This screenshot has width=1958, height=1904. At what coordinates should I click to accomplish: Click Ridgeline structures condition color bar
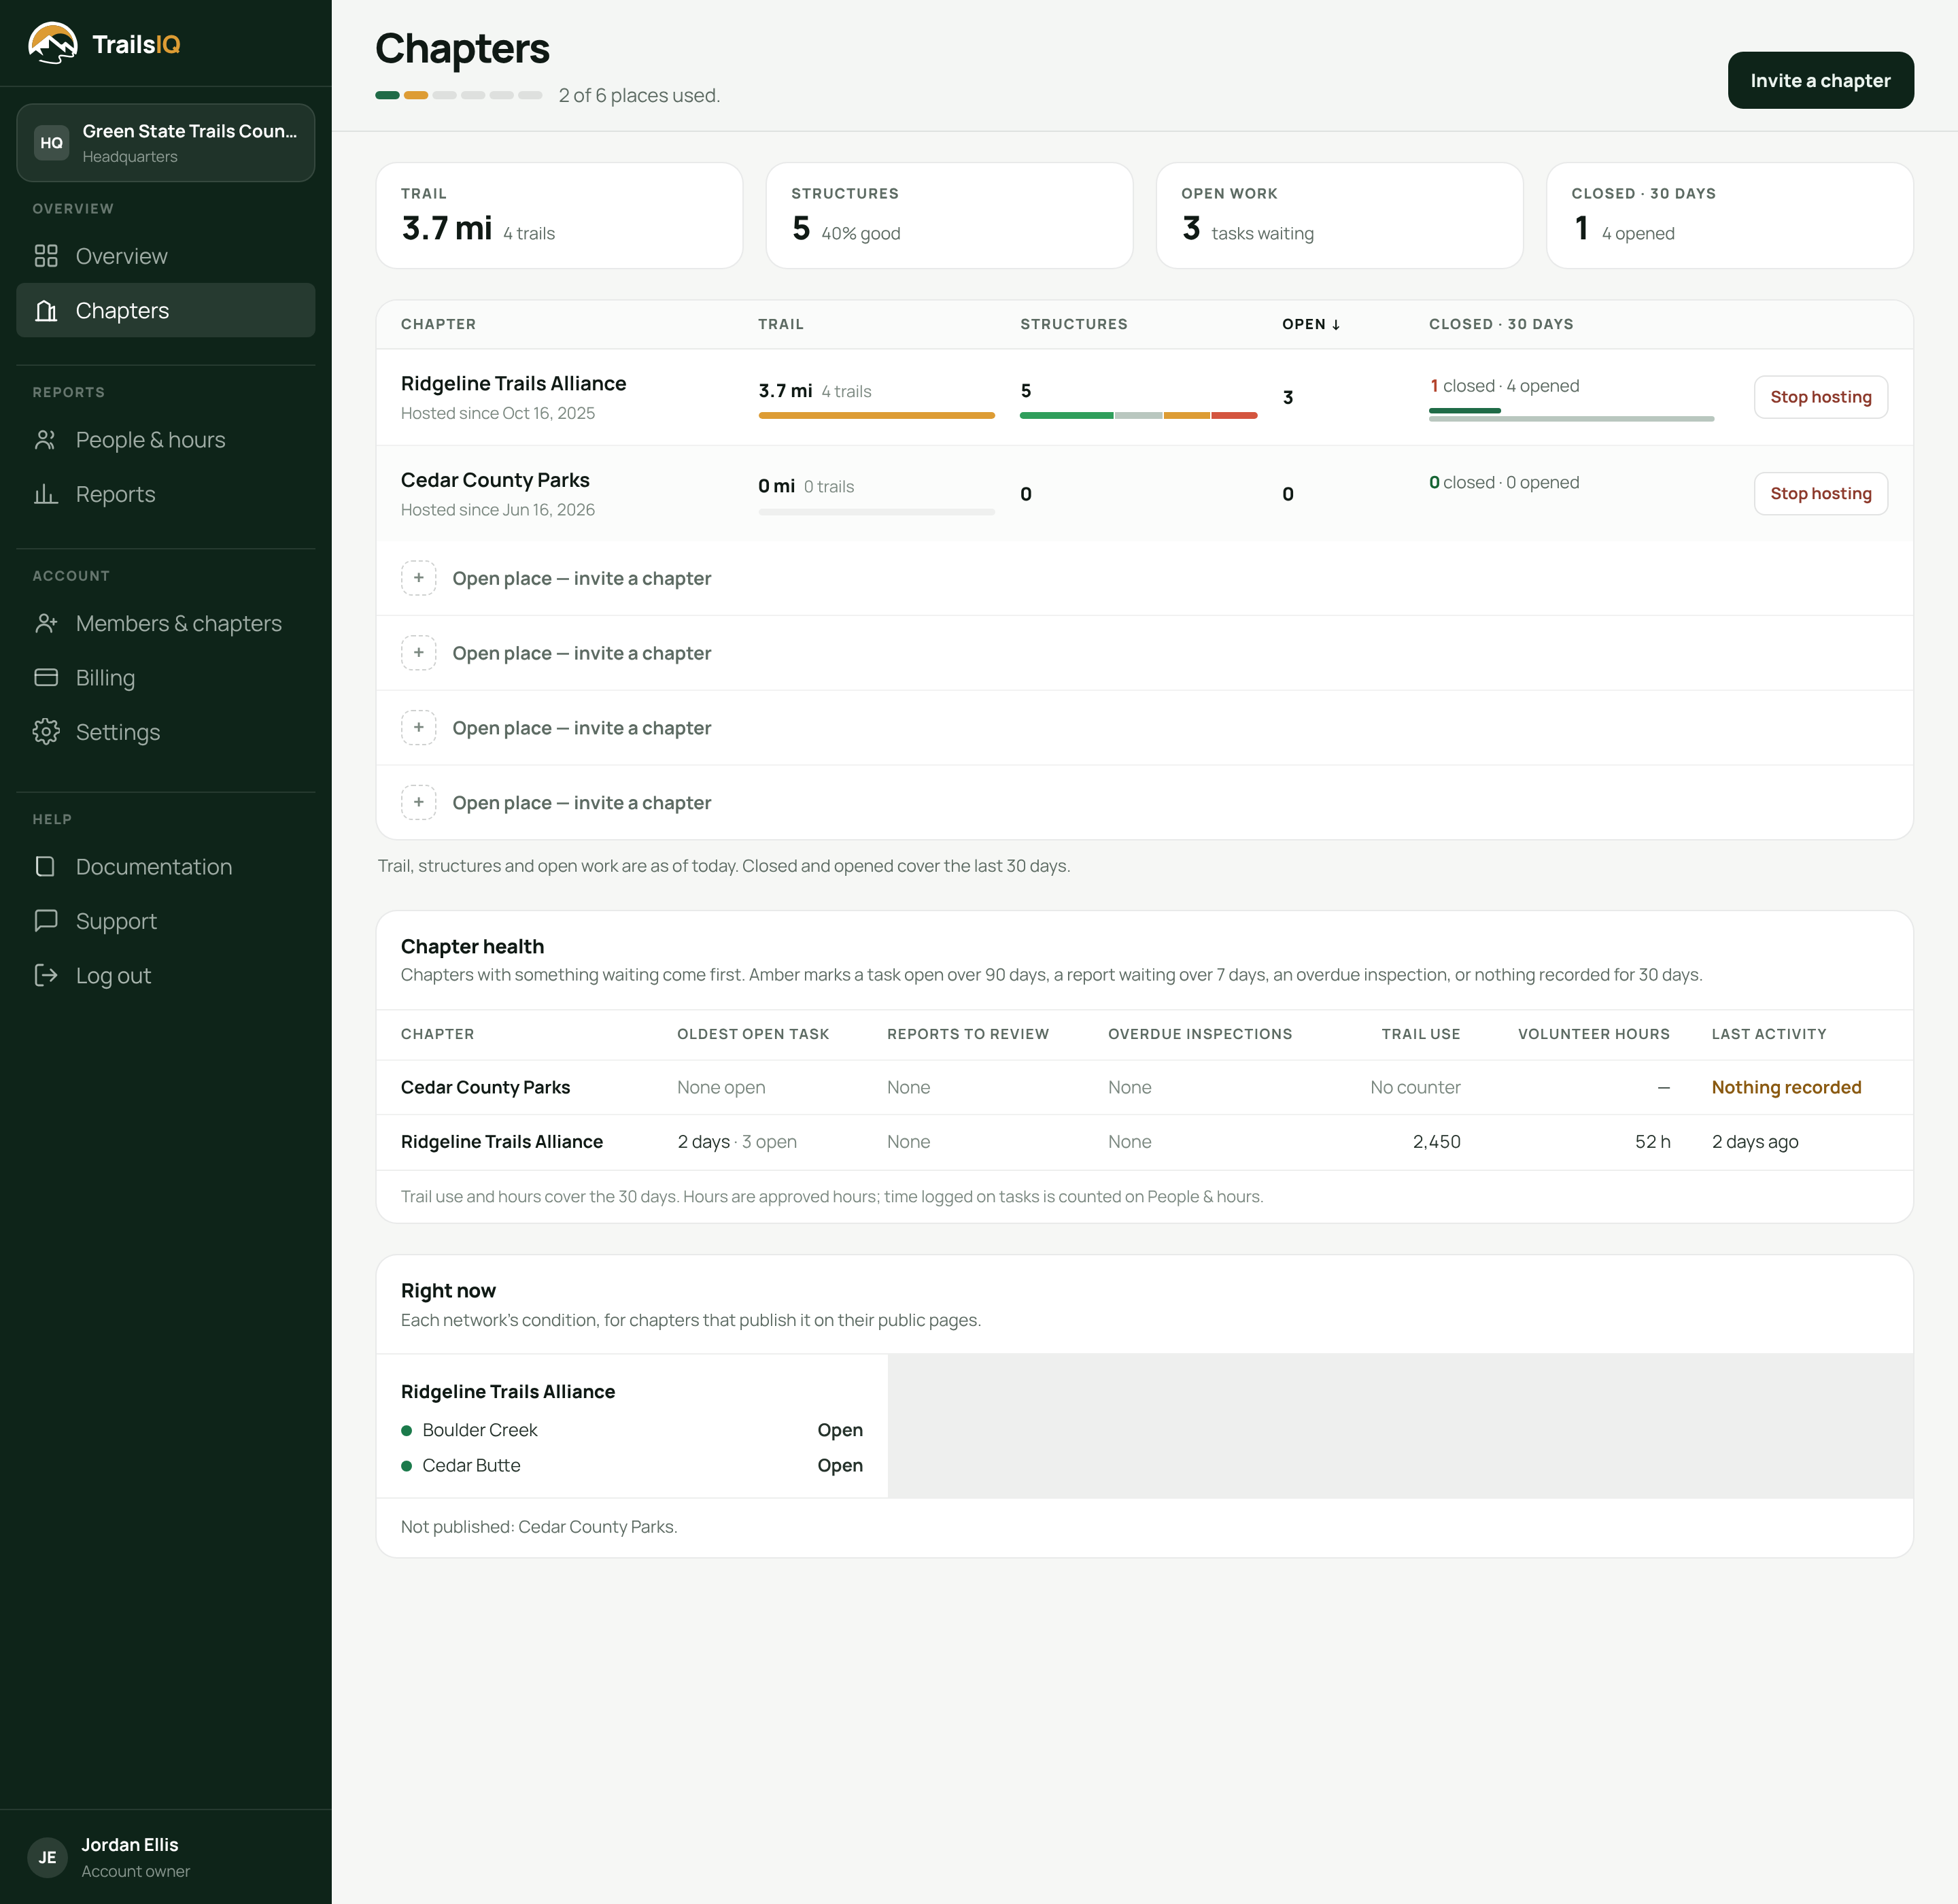[x=1138, y=415]
